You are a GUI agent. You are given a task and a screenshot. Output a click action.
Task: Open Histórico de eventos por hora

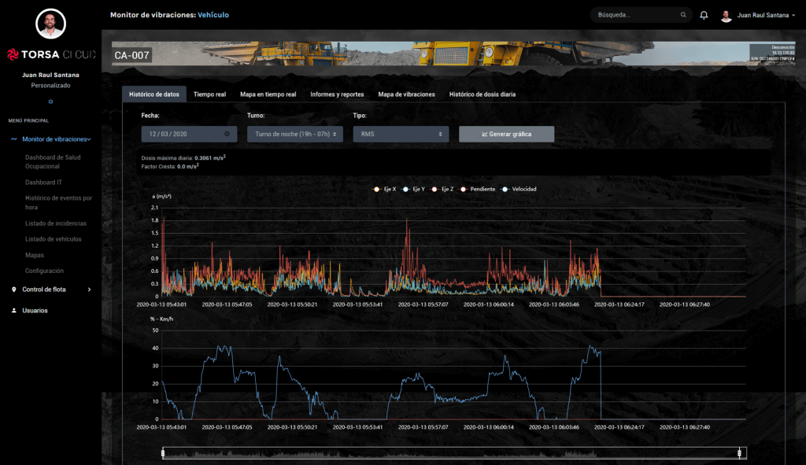pyautogui.click(x=58, y=202)
